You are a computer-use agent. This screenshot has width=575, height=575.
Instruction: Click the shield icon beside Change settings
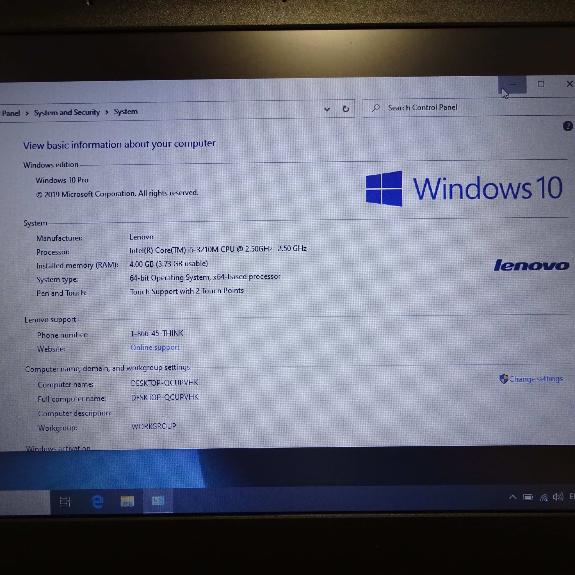[x=504, y=379]
